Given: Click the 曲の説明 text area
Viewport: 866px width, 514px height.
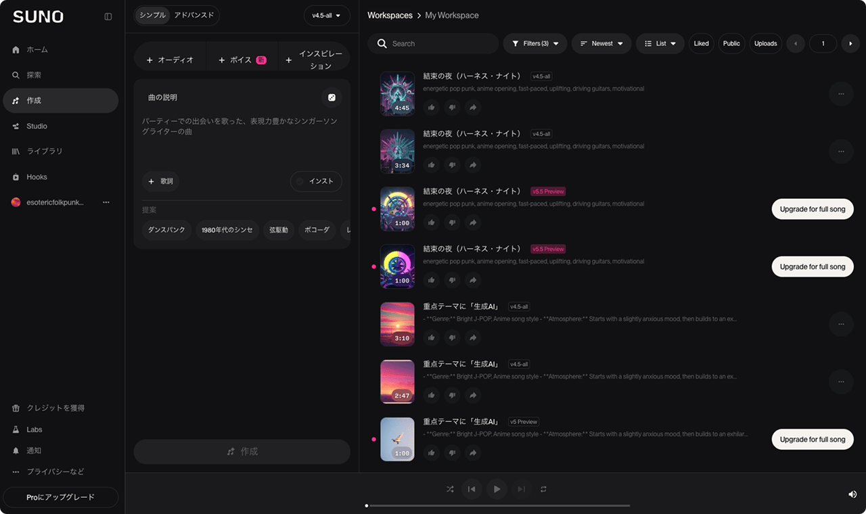Looking at the screenshot, I should click(242, 139).
